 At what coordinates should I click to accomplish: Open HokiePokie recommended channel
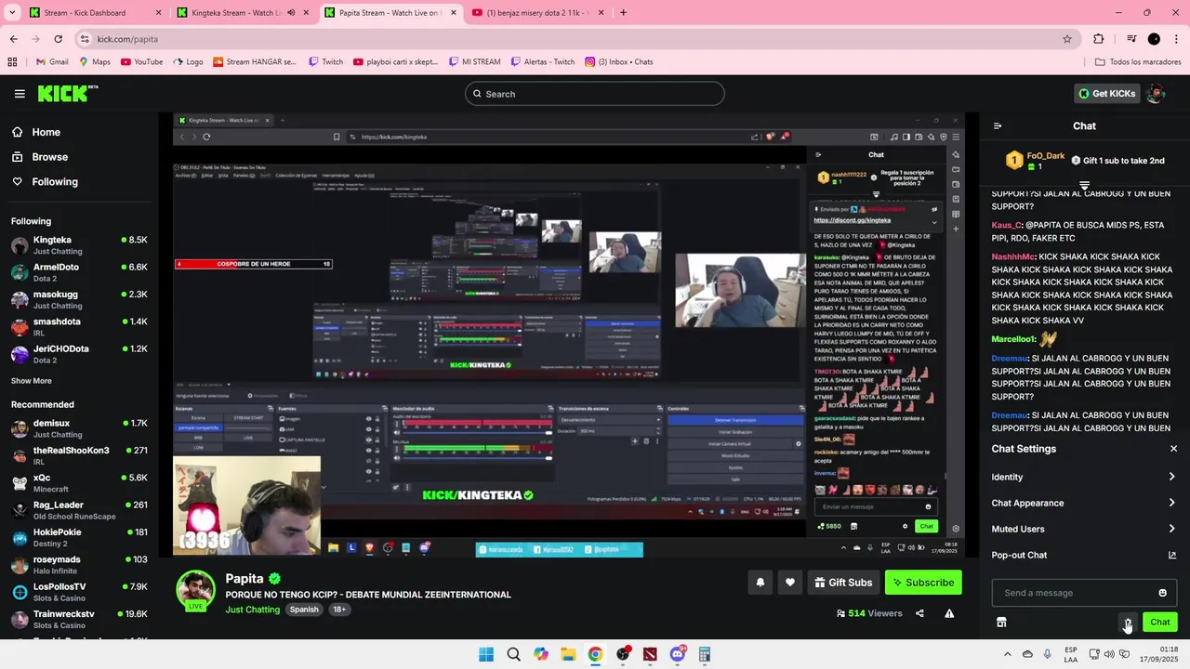[79, 538]
